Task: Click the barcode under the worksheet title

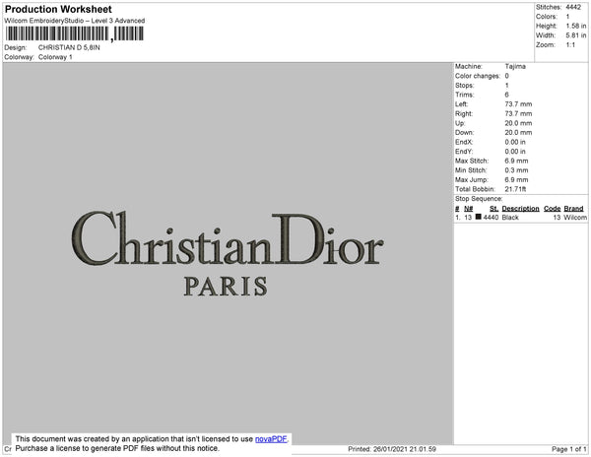Action: [74, 33]
